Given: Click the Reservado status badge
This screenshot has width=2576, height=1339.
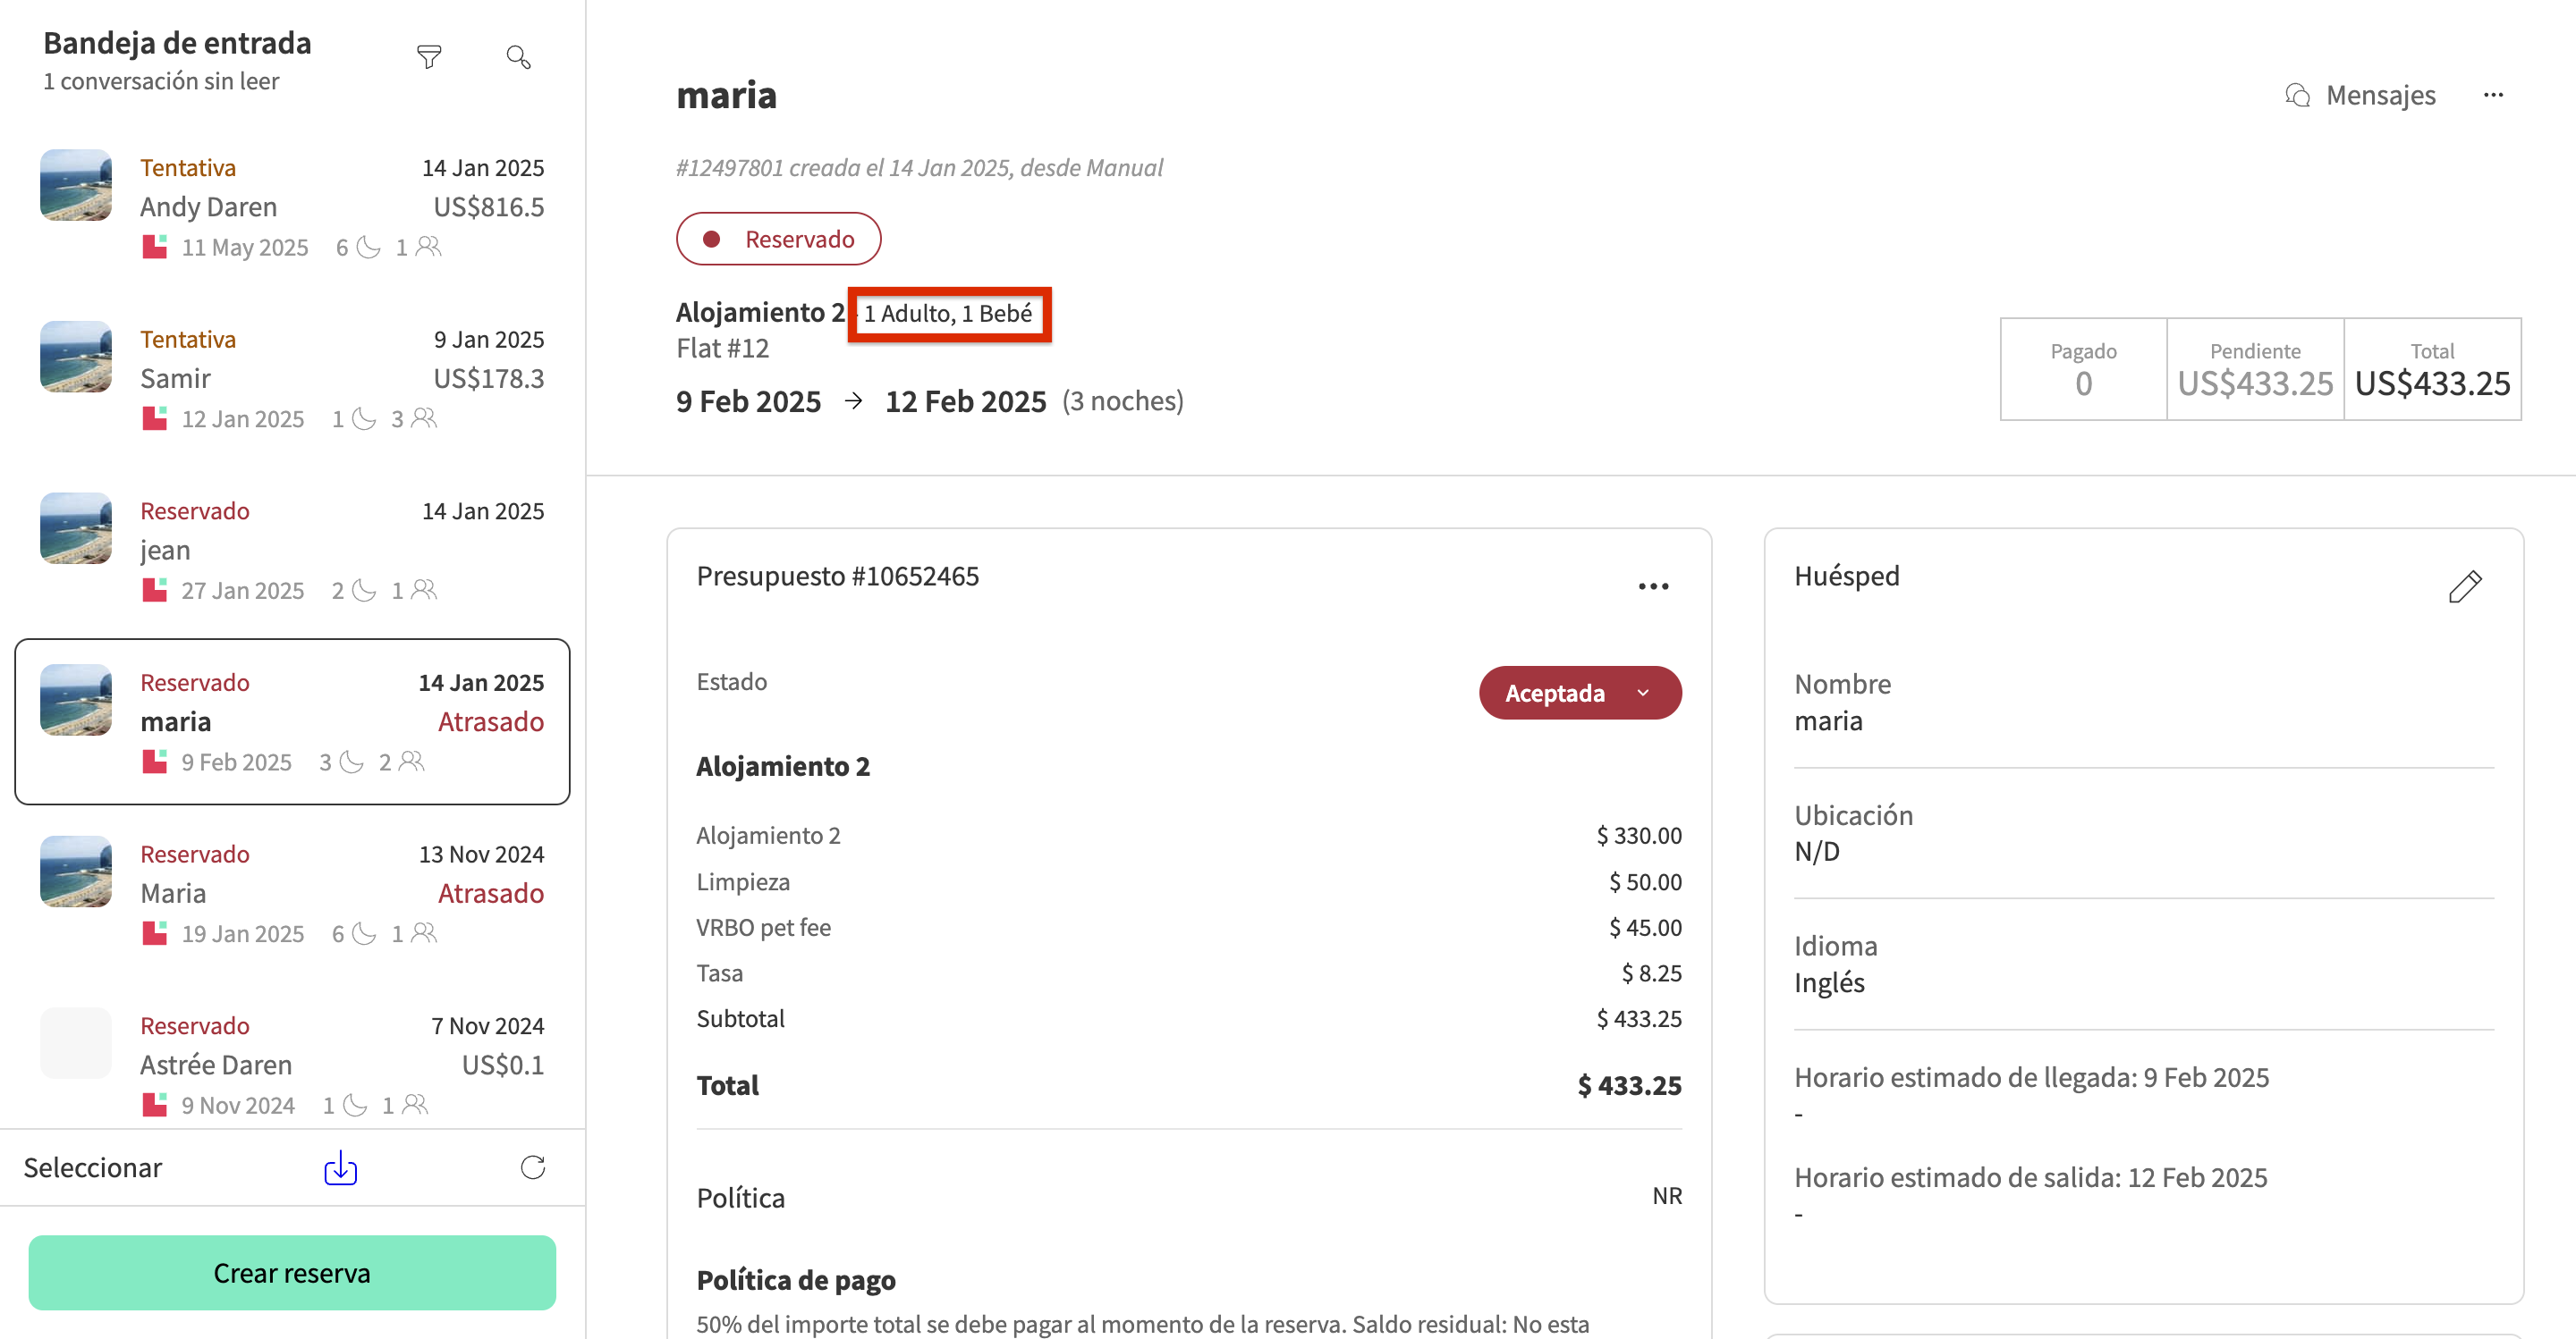Looking at the screenshot, I should tap(778, 239).
